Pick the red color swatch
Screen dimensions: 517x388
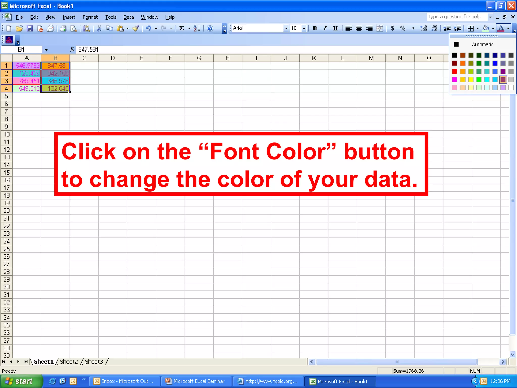pos(454,71)
